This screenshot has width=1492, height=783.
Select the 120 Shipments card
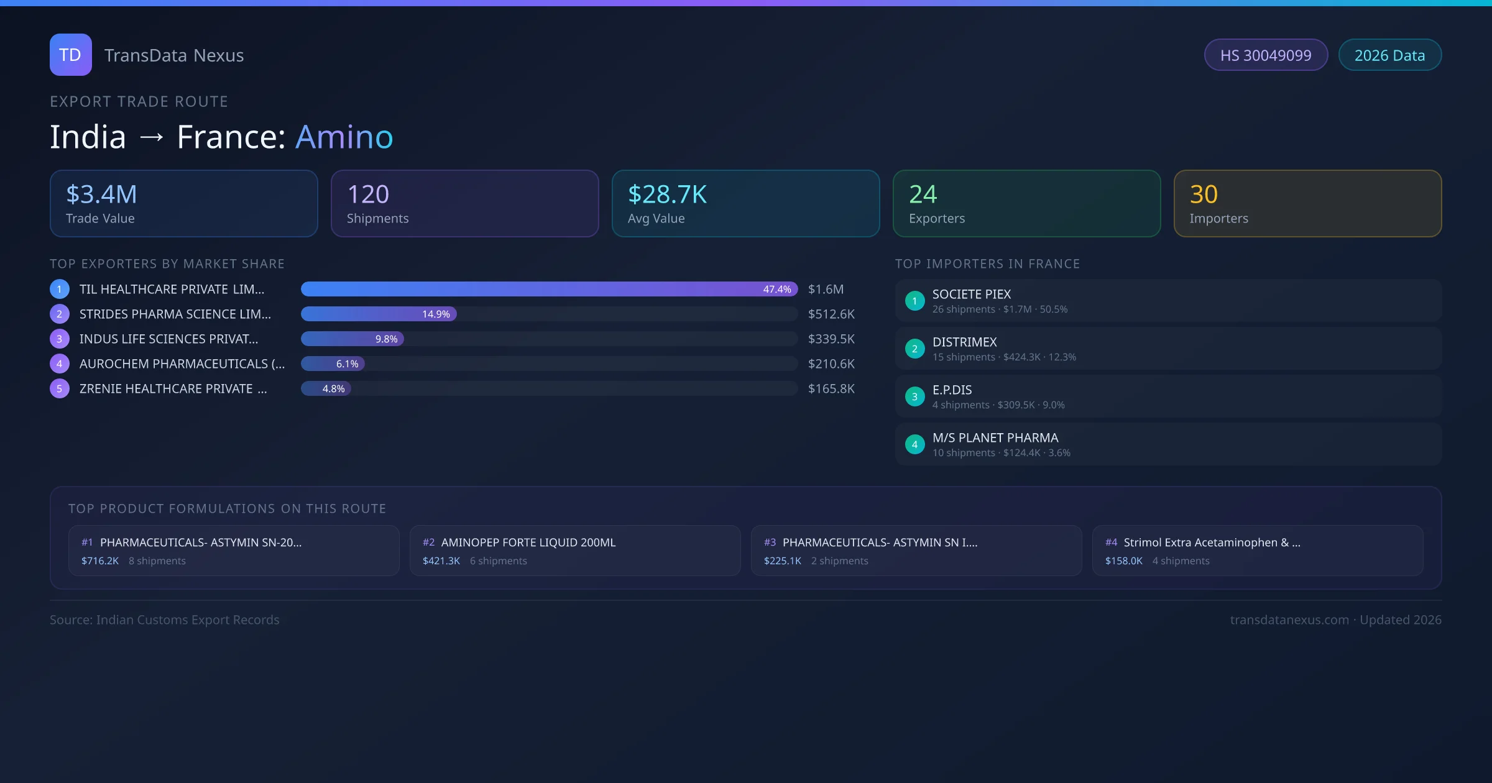464,204
